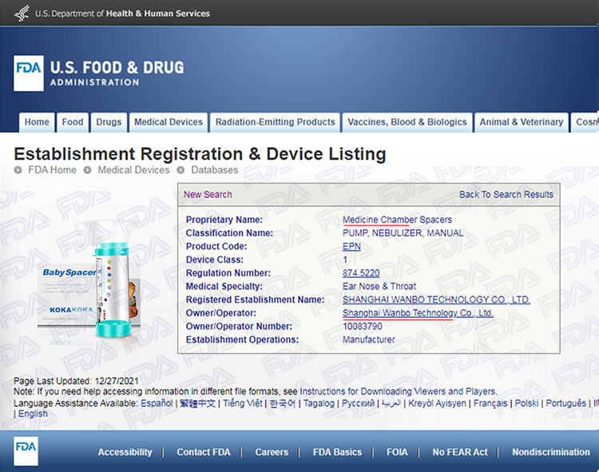
Task: Switch language to Português
Action: tap(565, 403)
